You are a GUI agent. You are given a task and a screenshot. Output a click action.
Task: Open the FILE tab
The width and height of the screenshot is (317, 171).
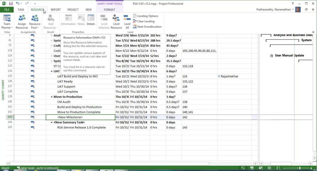(x=7, y=10)
